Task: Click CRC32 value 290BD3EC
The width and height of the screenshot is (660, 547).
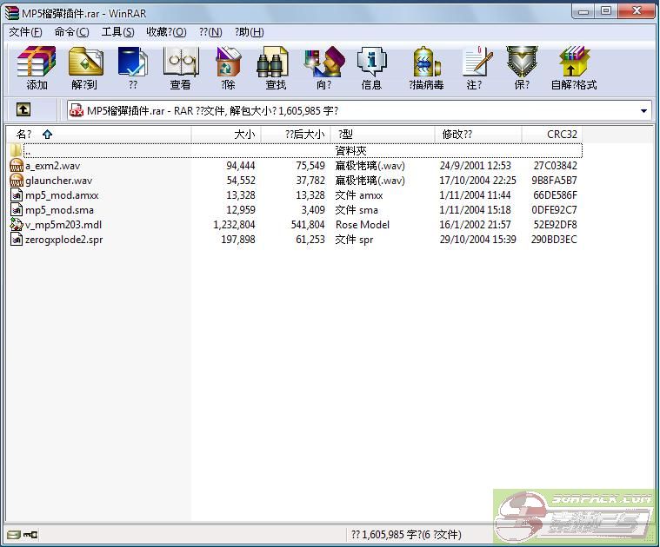Action: point(554,240)
